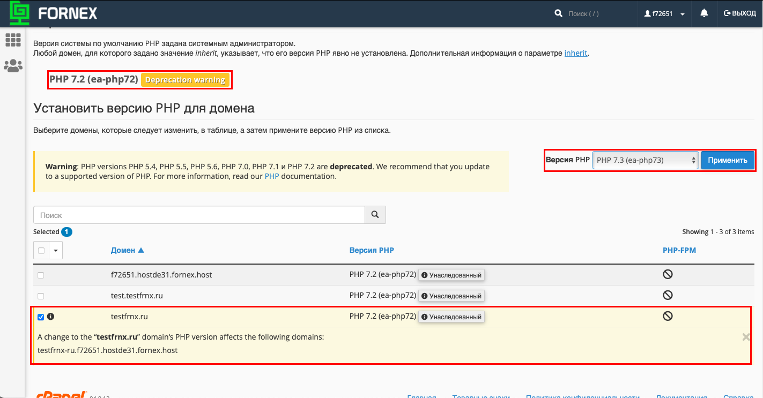
Task: Open the user manager people icon
Action: [x=13, y=66]
